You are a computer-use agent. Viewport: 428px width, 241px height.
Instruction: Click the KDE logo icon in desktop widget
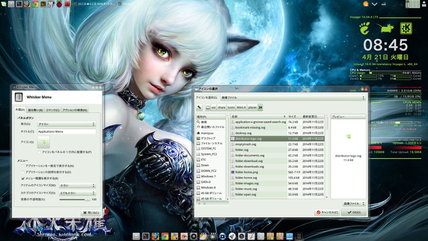click(406, 28)
